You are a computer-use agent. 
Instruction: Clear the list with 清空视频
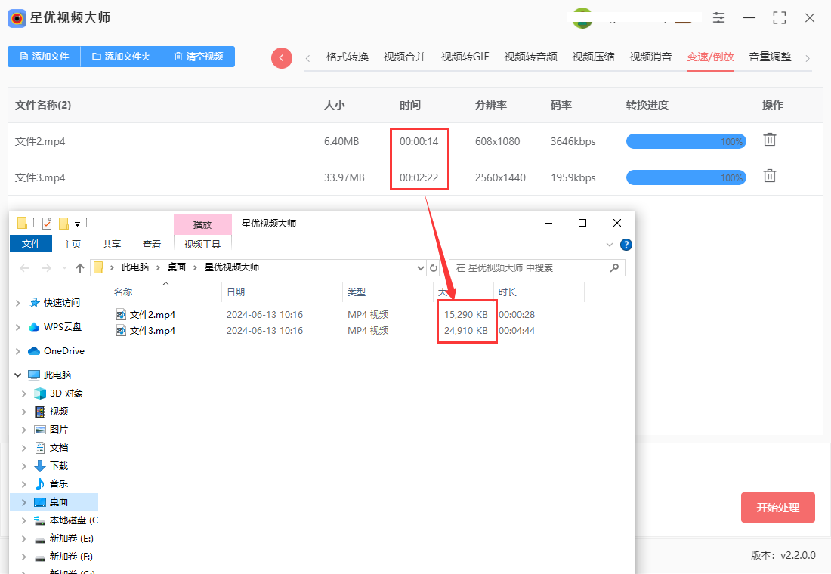(x=198, y=57)
